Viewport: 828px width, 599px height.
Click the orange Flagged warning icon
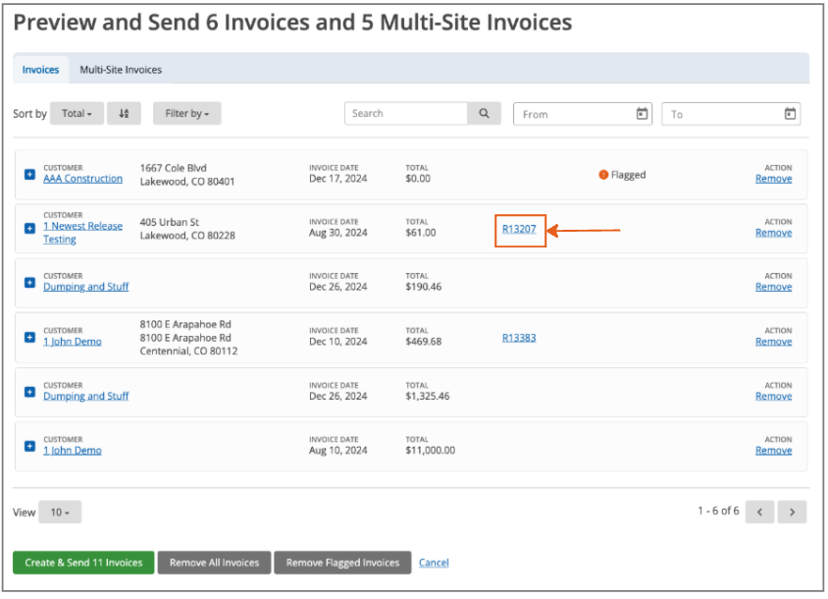pos(603,175)
